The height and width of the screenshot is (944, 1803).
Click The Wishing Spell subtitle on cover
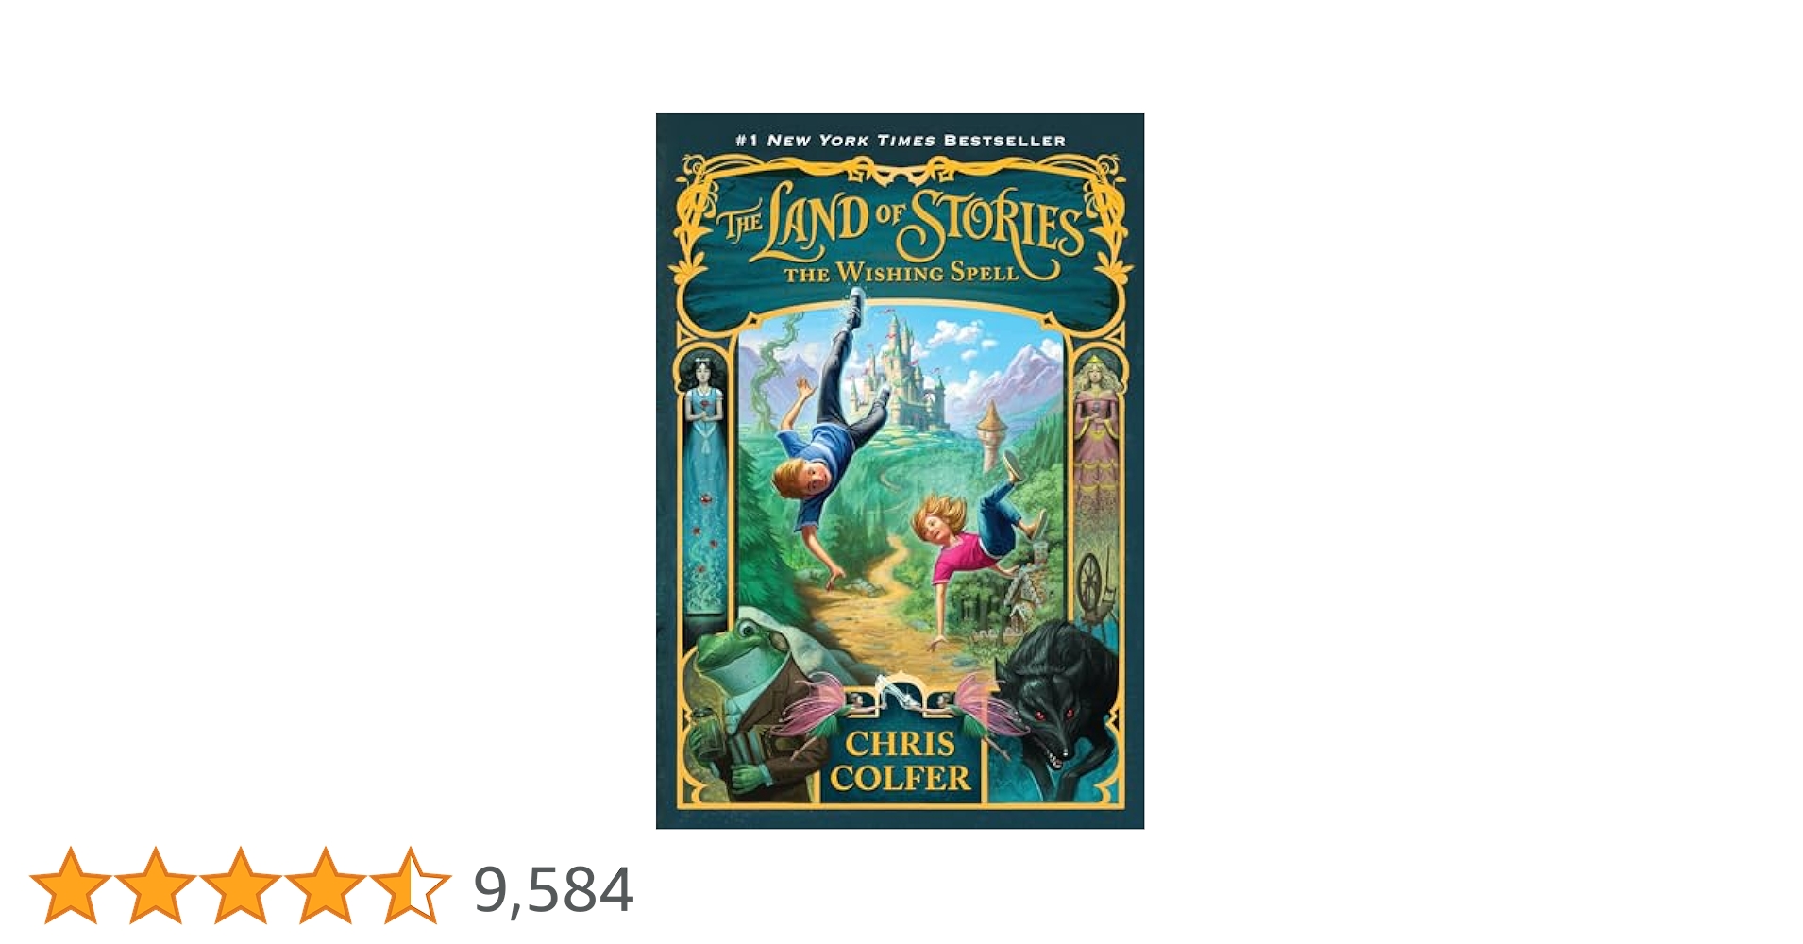tap(901, 273)
